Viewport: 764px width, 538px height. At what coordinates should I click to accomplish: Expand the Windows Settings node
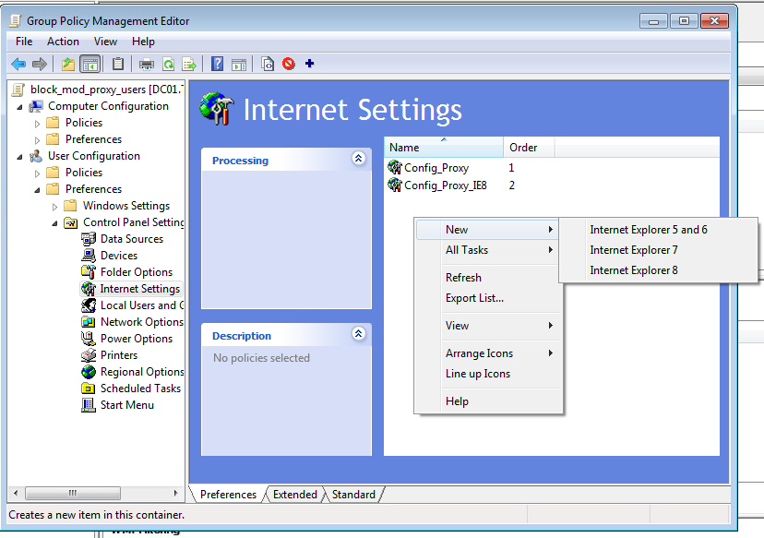point(54,207)
